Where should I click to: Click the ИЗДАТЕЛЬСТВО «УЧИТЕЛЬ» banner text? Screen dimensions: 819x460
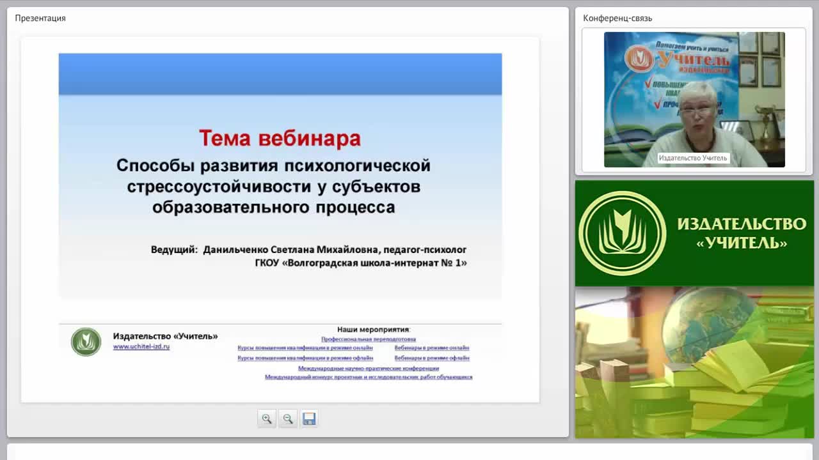pyautogui.click(x=742, y=233)
